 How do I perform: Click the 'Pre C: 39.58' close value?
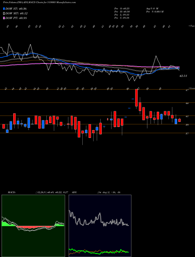[122, 18]
